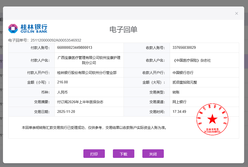Select the electronic receipt number text
This screenshot has height=167, width=248.
(45, 40)
